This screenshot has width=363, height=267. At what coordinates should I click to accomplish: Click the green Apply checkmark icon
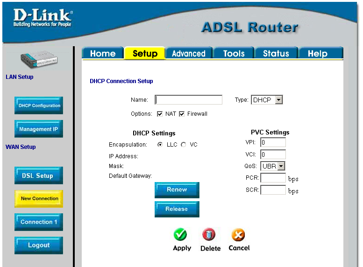(180, 235)
